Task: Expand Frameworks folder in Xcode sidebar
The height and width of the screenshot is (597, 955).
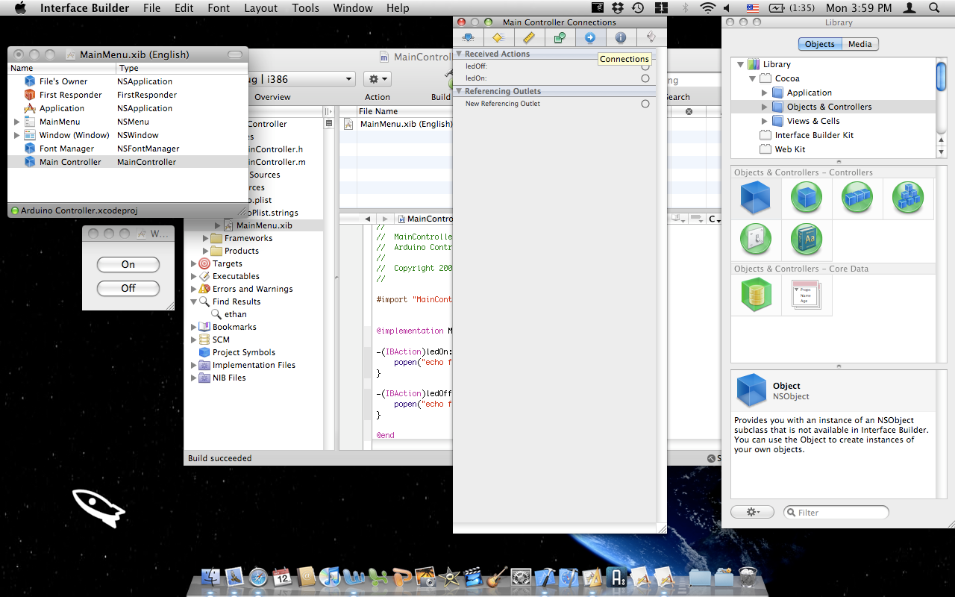Action: pos(206,238)
